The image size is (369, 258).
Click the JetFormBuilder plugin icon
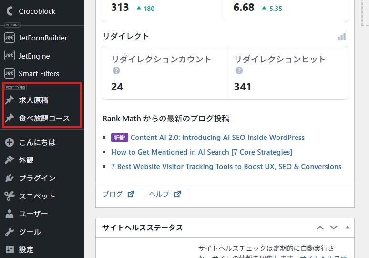(10, 38)
